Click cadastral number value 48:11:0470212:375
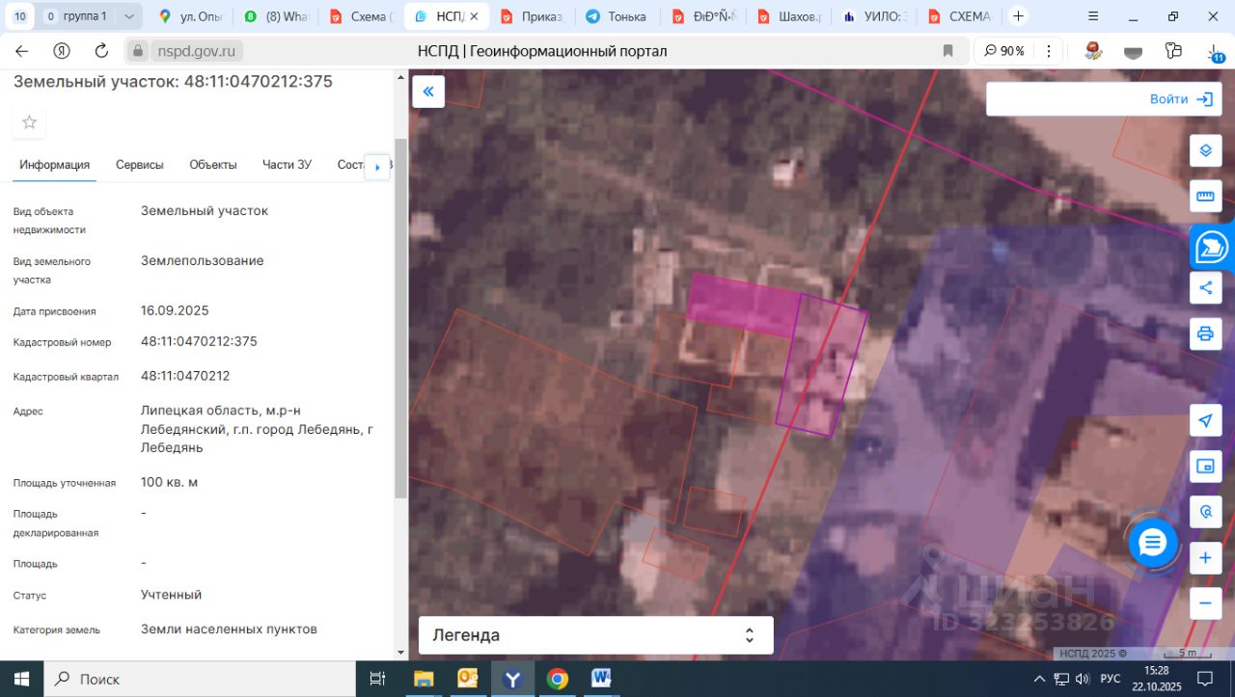The image size is (1235, 697). [199, 341]
